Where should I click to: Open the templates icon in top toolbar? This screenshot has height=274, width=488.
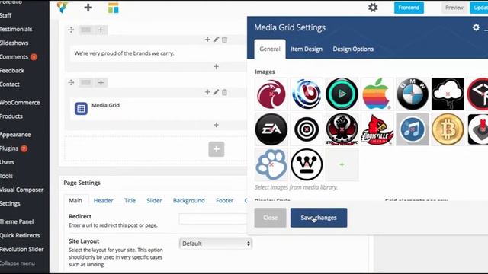[114, 8]
